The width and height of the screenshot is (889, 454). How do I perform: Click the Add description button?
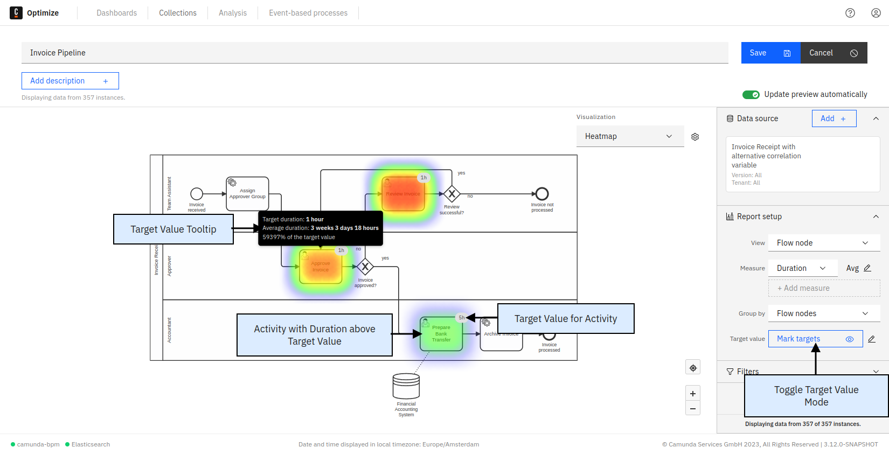(x=70, y=81)
